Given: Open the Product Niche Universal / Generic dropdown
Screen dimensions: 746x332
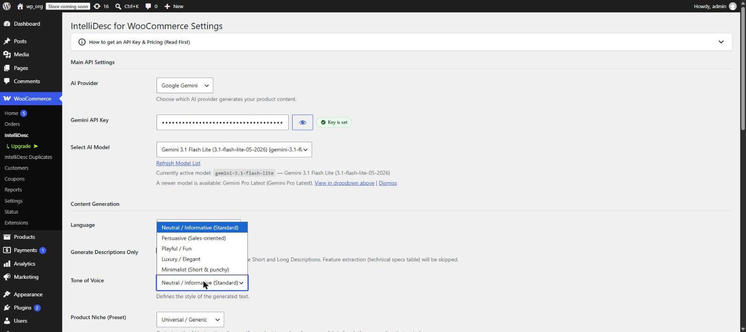Looking at the screenshot, I should 190,320.
